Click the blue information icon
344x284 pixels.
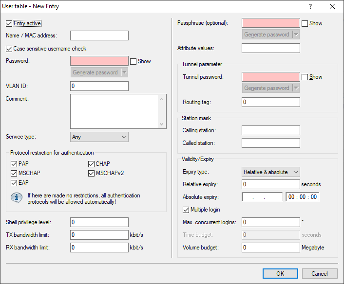point(18,198)
